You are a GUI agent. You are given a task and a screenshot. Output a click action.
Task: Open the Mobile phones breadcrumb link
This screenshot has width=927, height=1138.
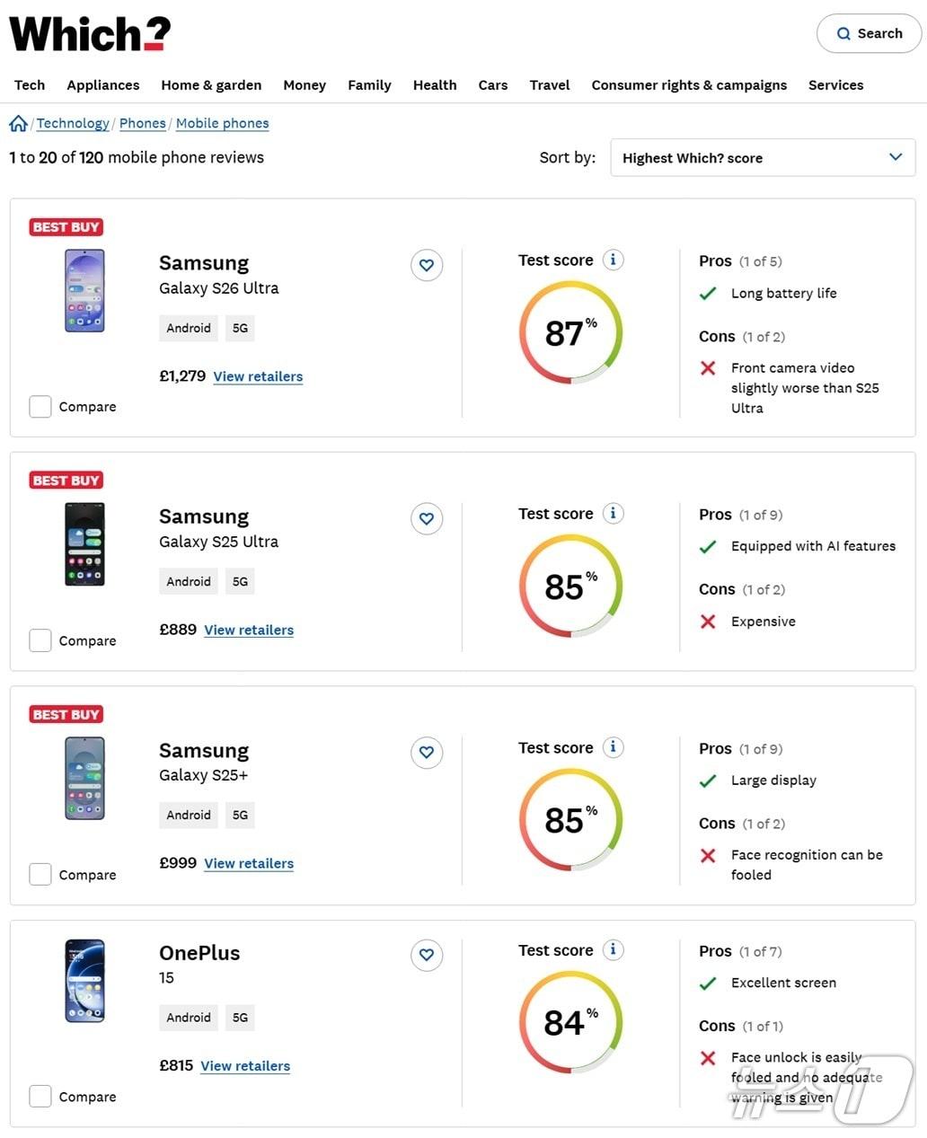point(222,123)
